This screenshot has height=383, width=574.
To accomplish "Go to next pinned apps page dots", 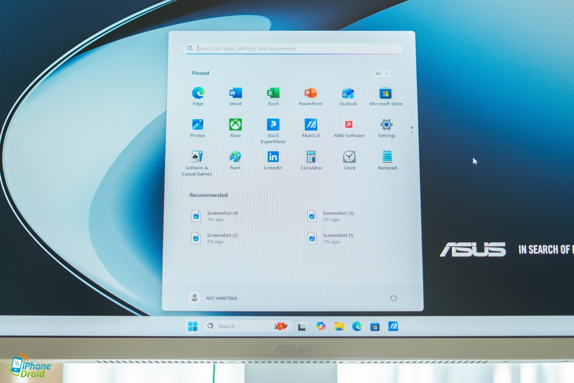I will tap(411, 129).
